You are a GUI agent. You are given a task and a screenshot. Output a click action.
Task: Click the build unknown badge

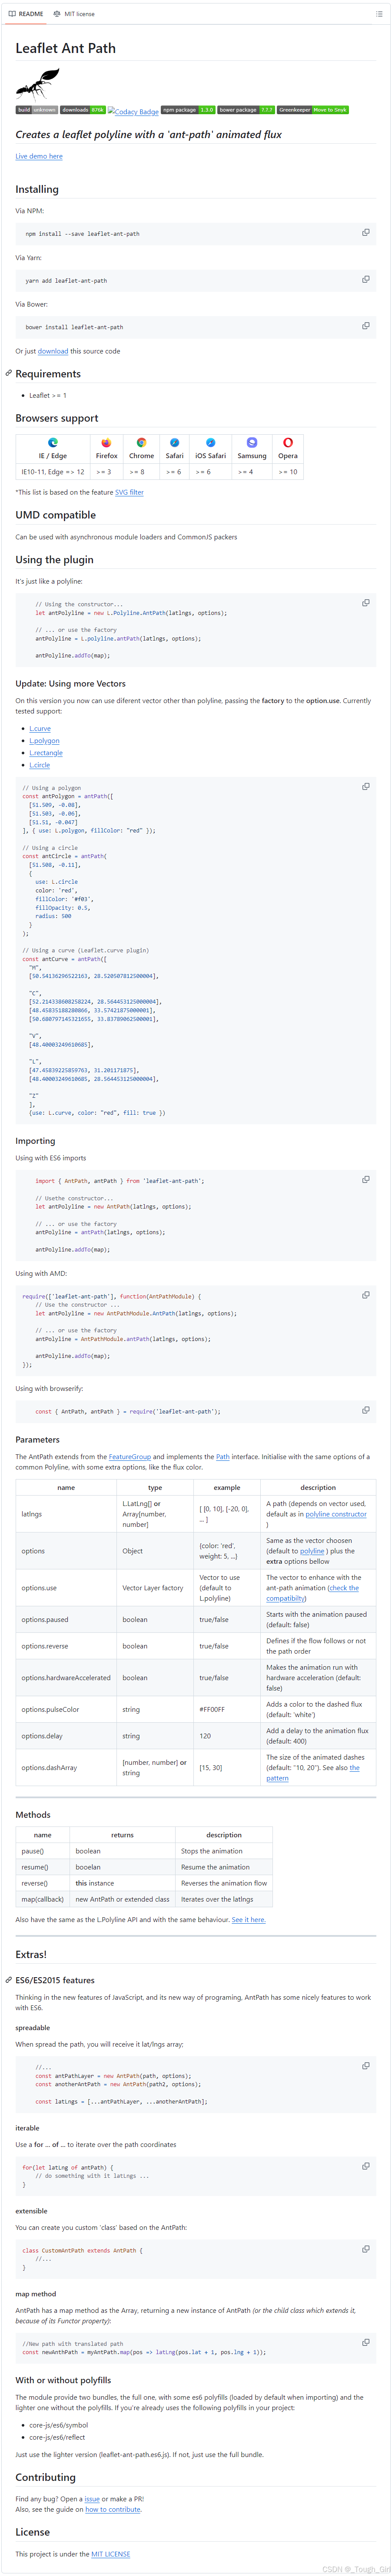pos(37,110)
